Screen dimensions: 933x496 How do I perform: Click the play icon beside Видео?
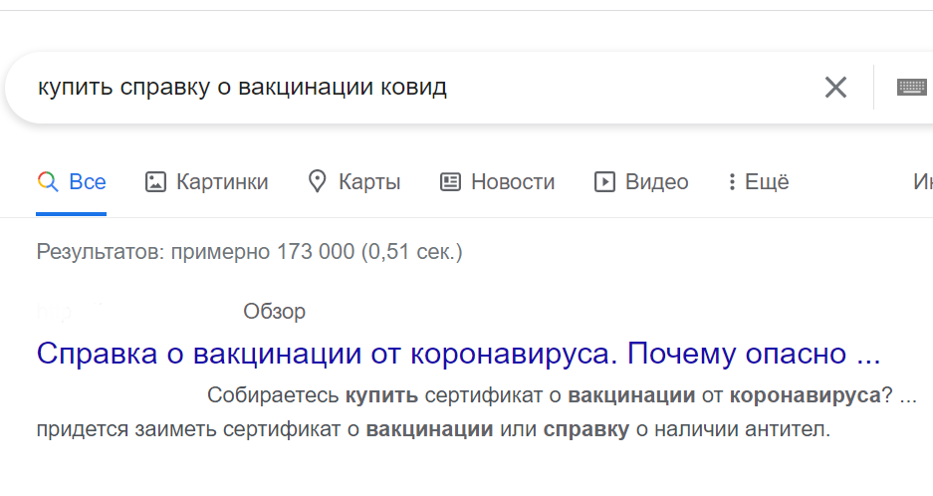coord(604,182)
